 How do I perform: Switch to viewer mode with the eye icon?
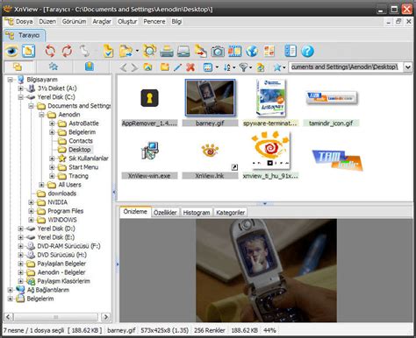pyautogui.click(x=11, y=51)
